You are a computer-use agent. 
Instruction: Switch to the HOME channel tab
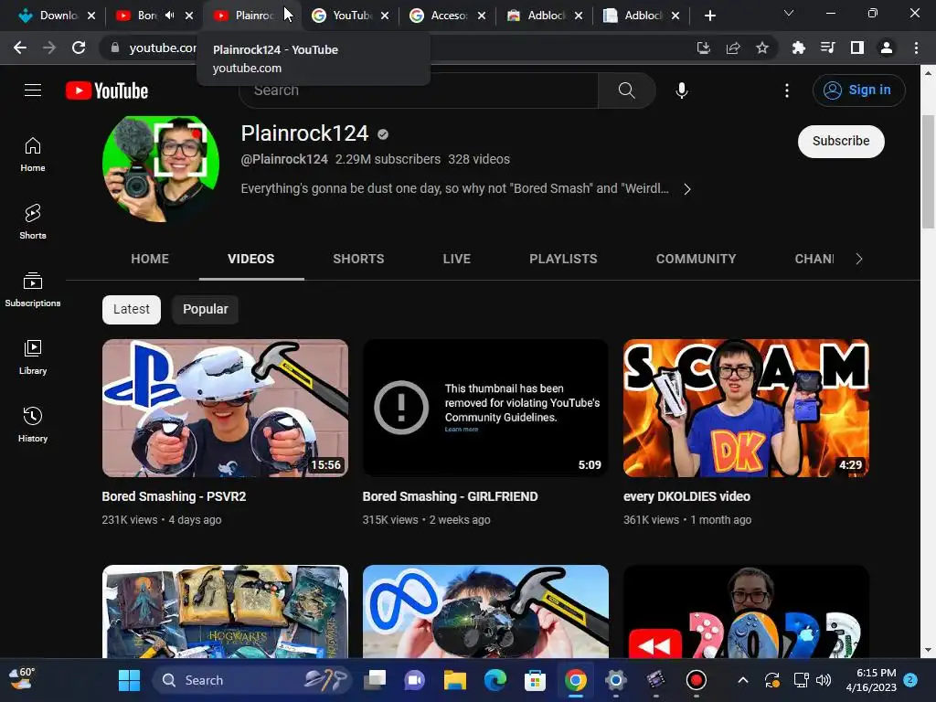[x=150, y=259]
